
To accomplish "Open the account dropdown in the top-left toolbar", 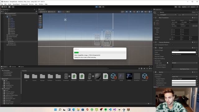I will pyautogui.click(x=4, y=7).
